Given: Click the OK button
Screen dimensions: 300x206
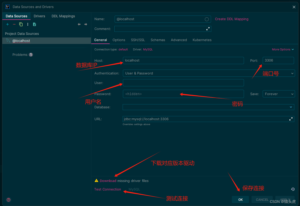Looking at the screenshot, I should point(240,200).
